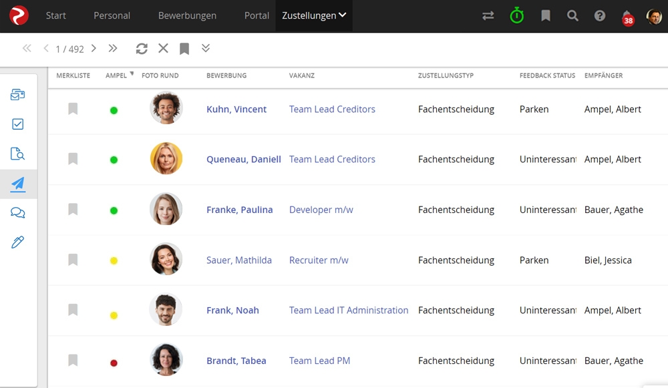Image resolution: width=668 pixels, height=388 pixels.
Task: Click the round photo of Queneau, Daniell
Action: tap(166, 159)
